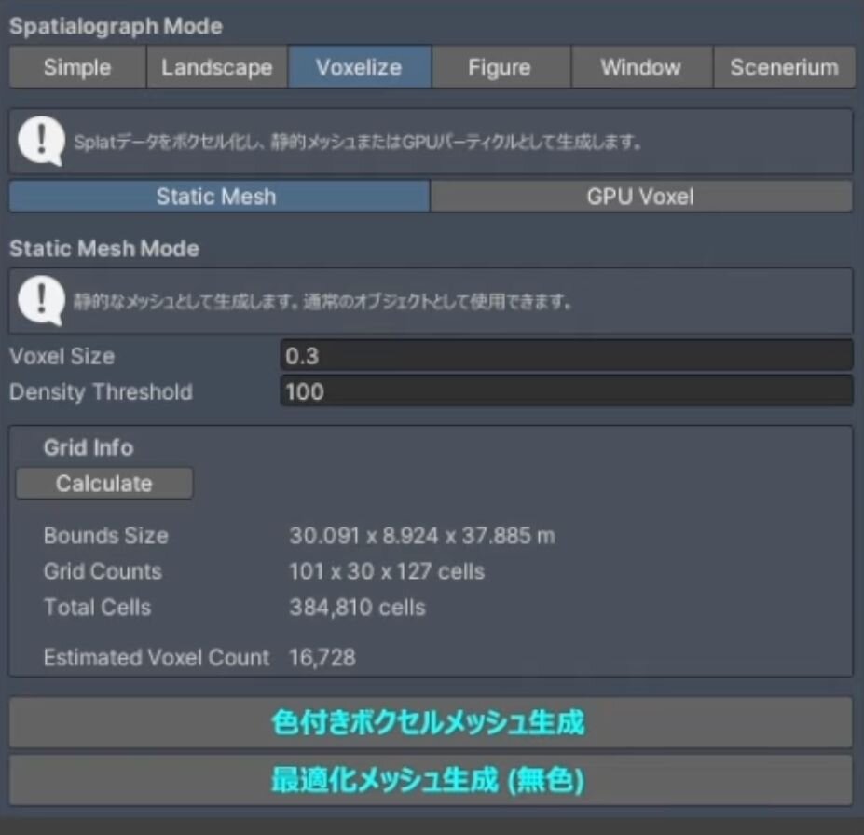
Task: Open the Voxelize mode tab
Action: [359, 68]
